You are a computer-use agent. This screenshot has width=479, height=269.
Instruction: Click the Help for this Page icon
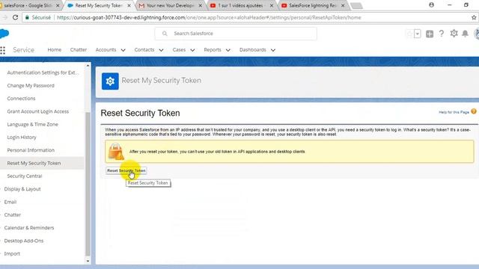[474, 111]
